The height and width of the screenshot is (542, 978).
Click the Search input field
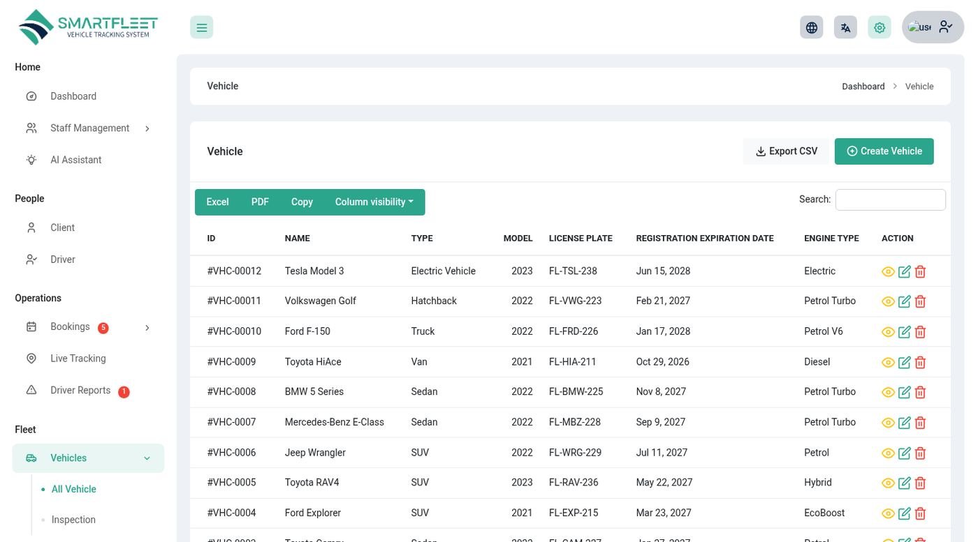coord(890,200)
